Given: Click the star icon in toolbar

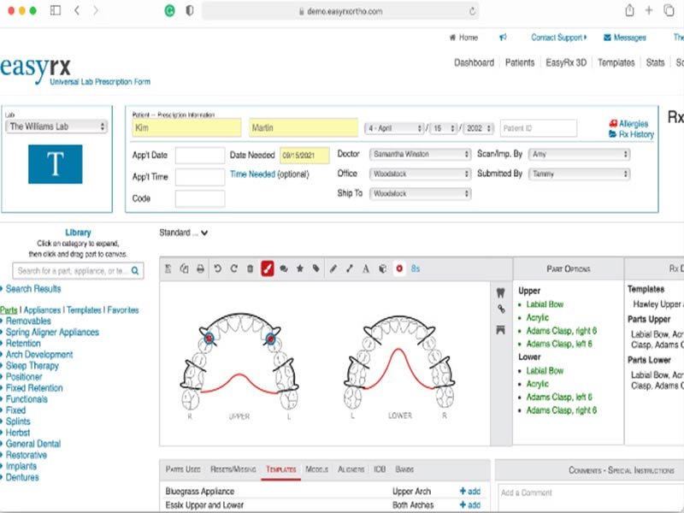Looking at the screenshot, I should coord(299,268).
